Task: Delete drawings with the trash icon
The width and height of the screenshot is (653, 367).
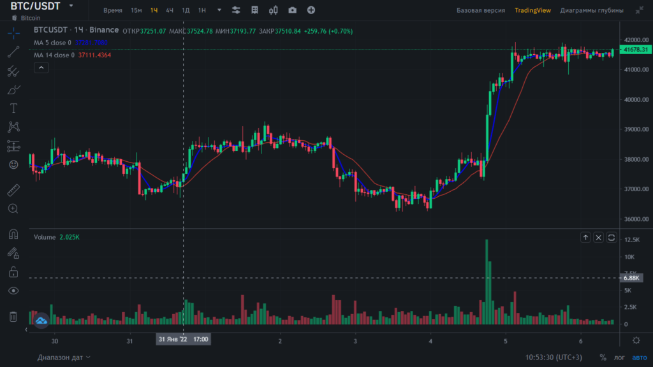Action: 13,317
